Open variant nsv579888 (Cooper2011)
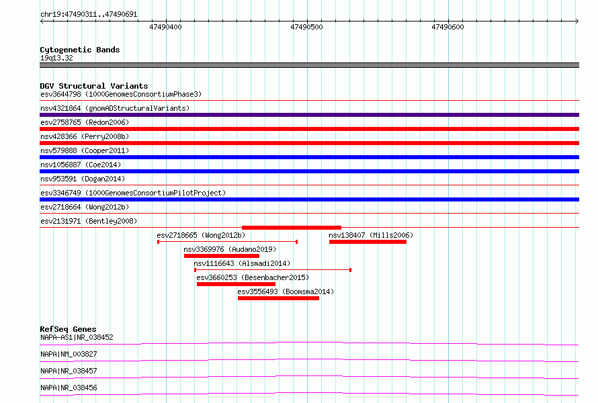This screenshot has width=598, height=403. click(x=85, y=150)
